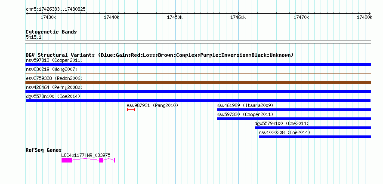This screenshot has height=184, width=383.
Task: Click the esv987931 (Pang2010) label
Action: pos(152,105)
